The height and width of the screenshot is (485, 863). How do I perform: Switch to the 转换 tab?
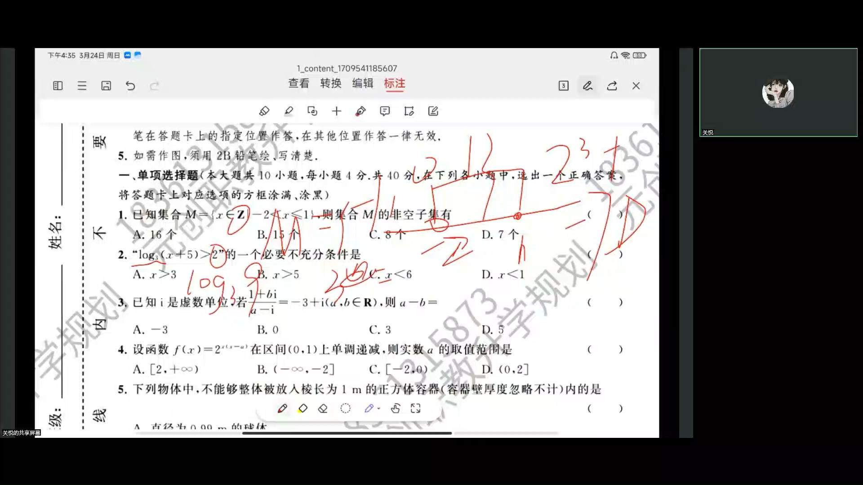331,84
